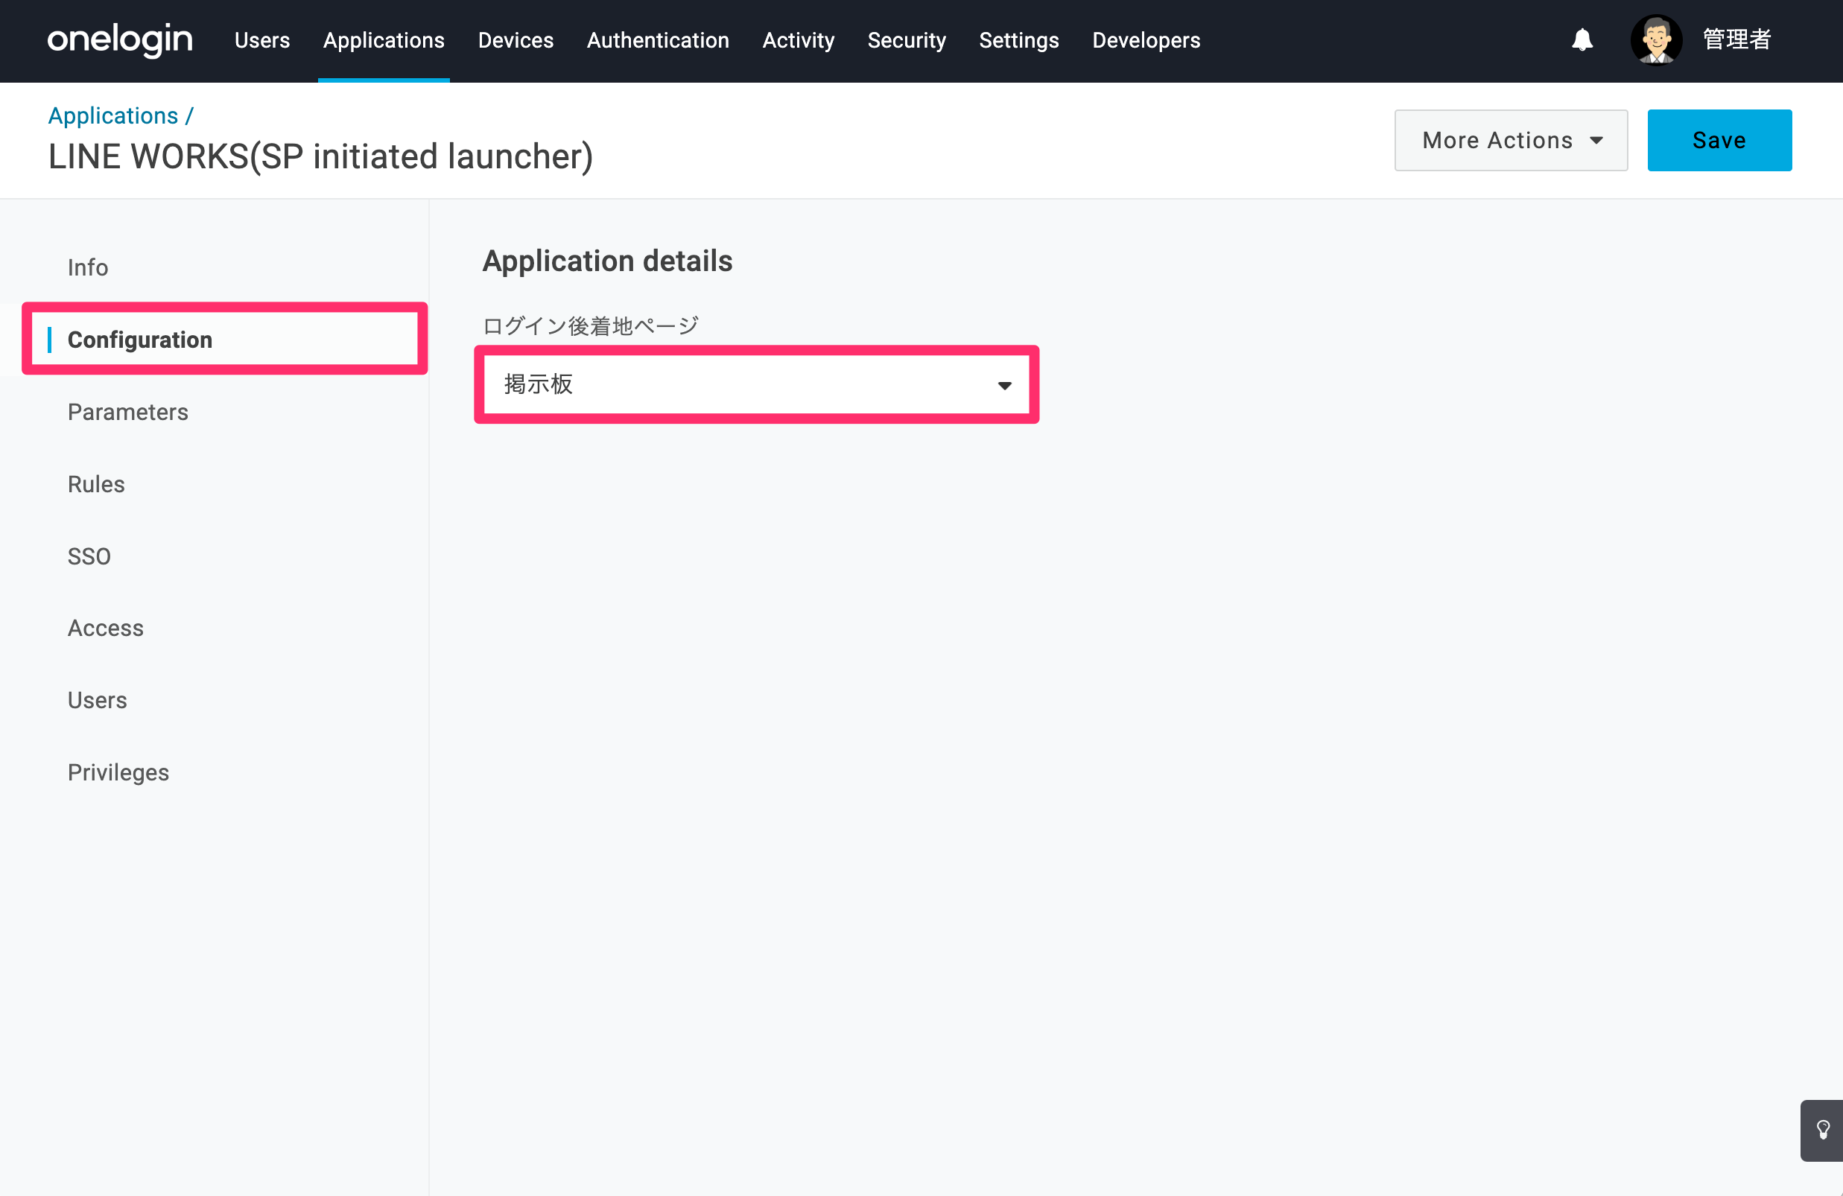Click the admin avatar picture
The width and height of the screenshot is (1843, 1196).
[1656, 40]
